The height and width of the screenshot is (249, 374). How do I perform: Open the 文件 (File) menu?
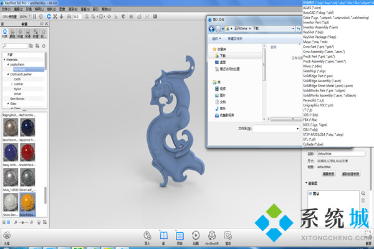(x=7, y=8)
